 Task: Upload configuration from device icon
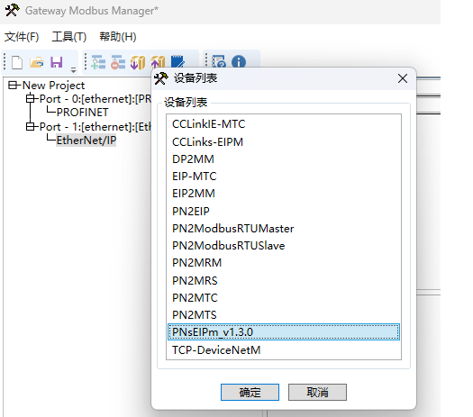pyautogui.click(x=158, y=62)
